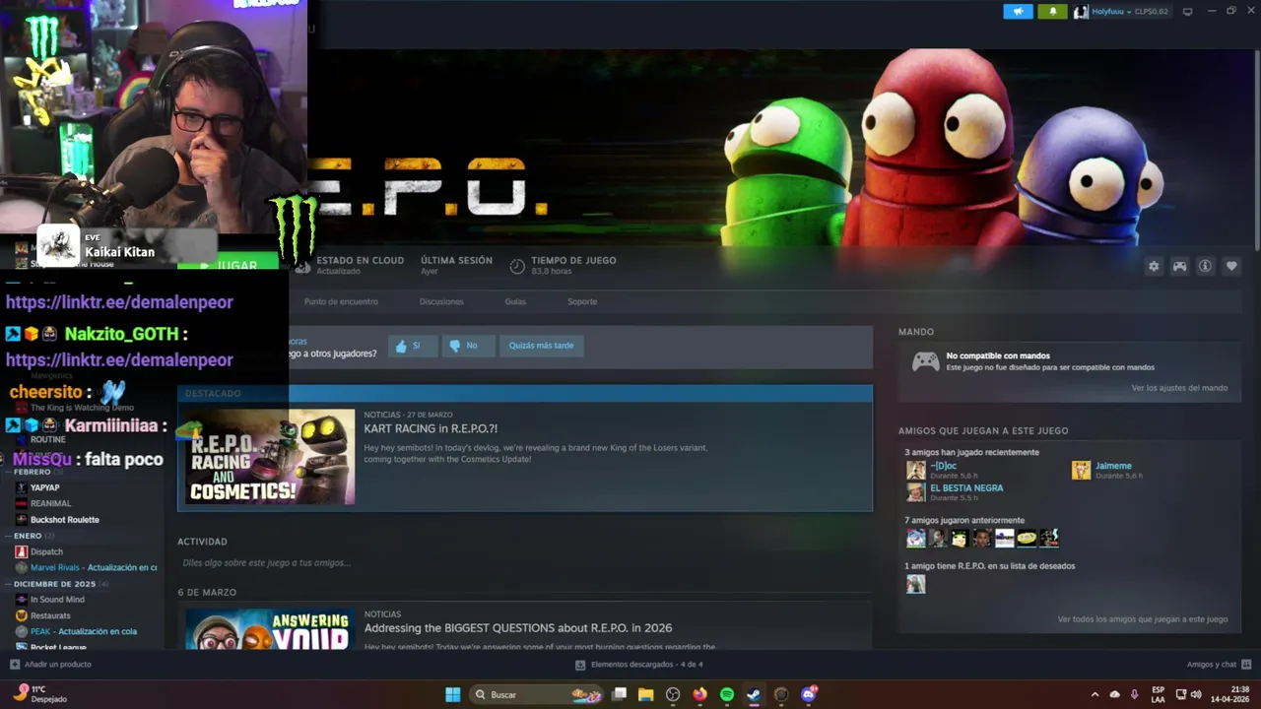Click the tray microphone icon
The image size is (1261, 709).
click(1134, 694)
